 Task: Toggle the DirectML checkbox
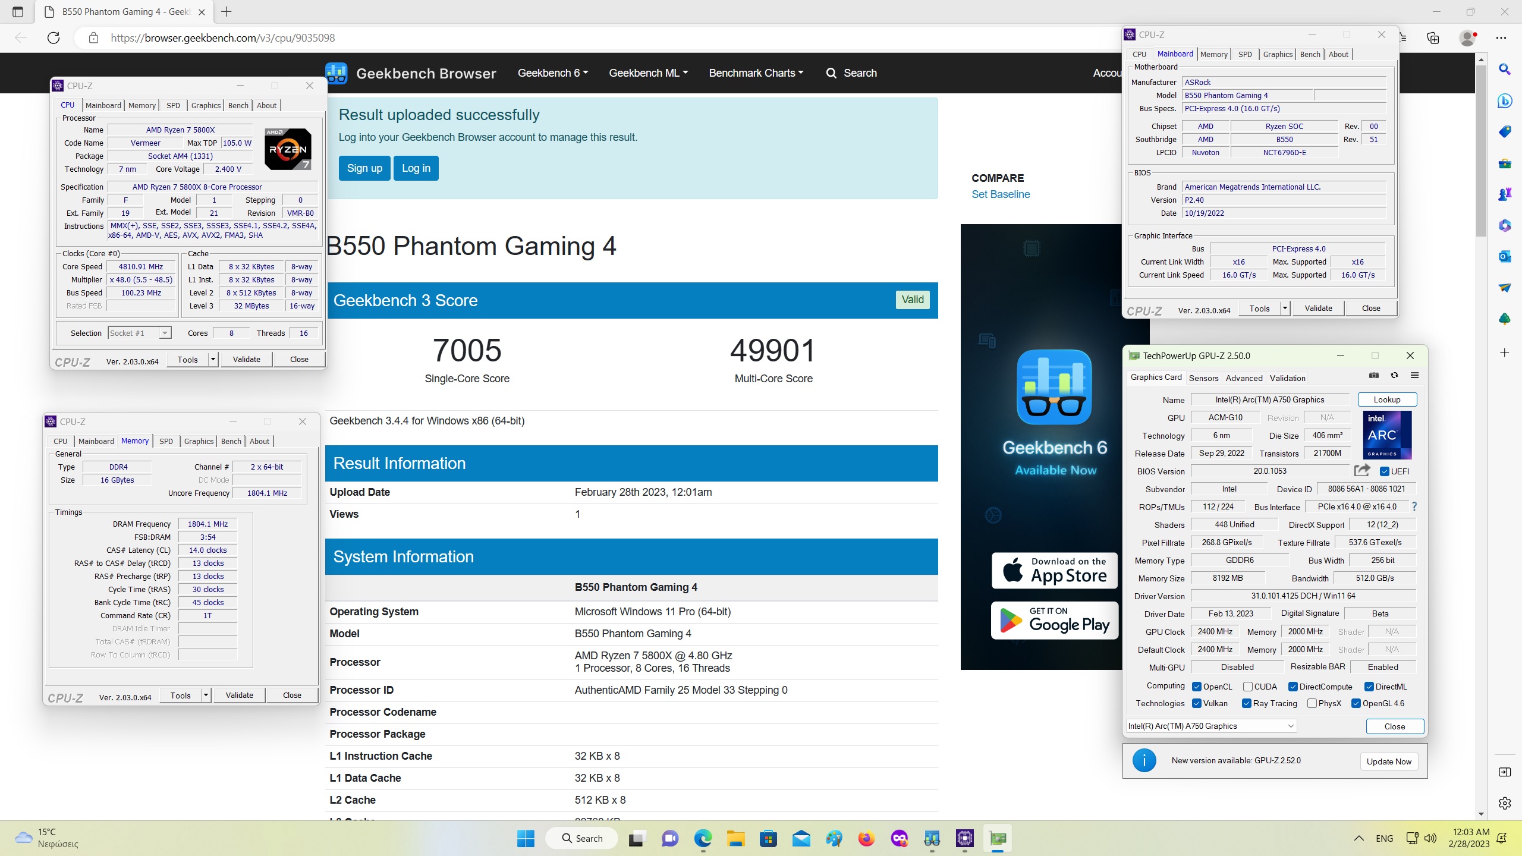click(1369, 687)
